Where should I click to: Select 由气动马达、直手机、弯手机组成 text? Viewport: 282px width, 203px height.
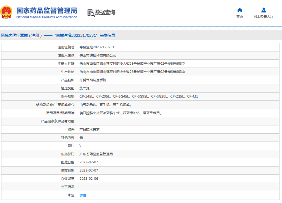click(105, 105)
